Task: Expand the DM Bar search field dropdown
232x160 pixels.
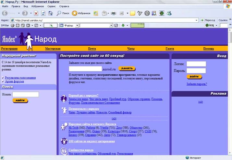Action: (111, 25)
